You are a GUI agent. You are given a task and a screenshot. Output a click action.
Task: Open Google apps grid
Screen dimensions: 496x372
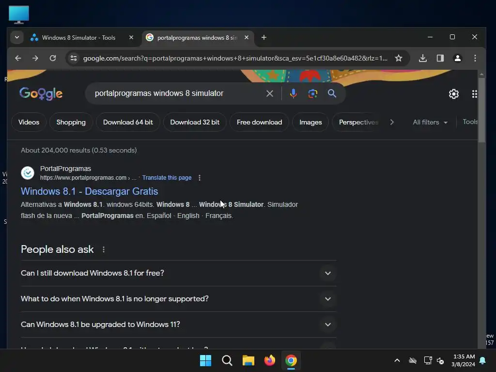coord(474,94)
